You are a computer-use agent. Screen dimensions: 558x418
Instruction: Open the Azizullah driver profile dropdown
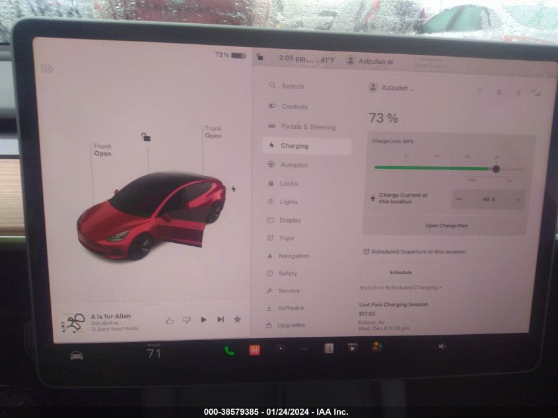click(392, 88)
